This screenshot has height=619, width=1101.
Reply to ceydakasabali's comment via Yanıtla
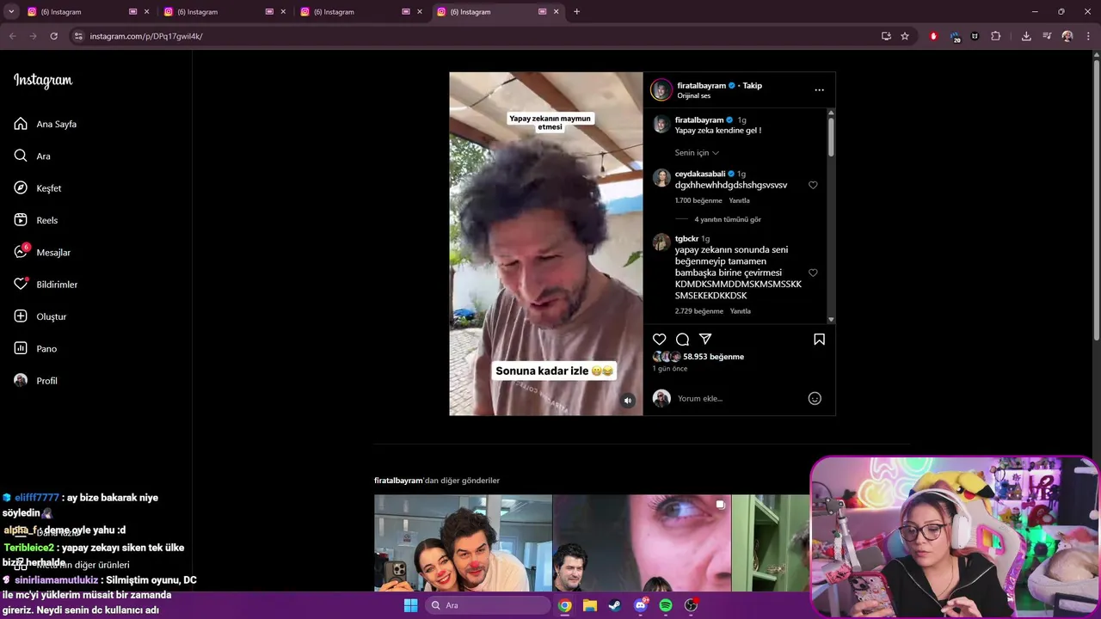click(x=740, y=200)
